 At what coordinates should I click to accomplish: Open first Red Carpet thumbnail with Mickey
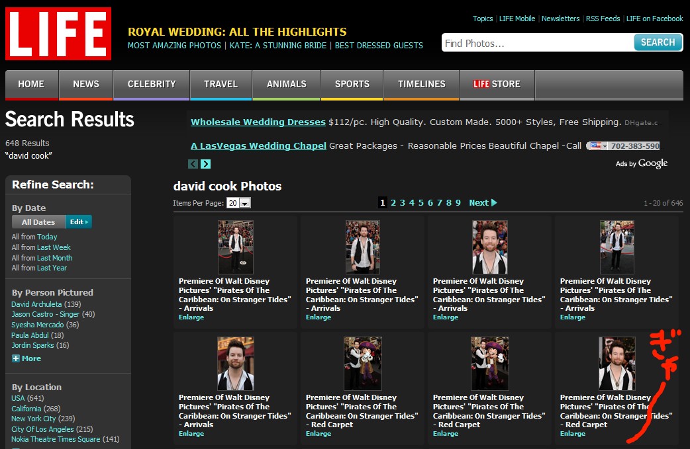pyautogui.click(x=363, y=364)
